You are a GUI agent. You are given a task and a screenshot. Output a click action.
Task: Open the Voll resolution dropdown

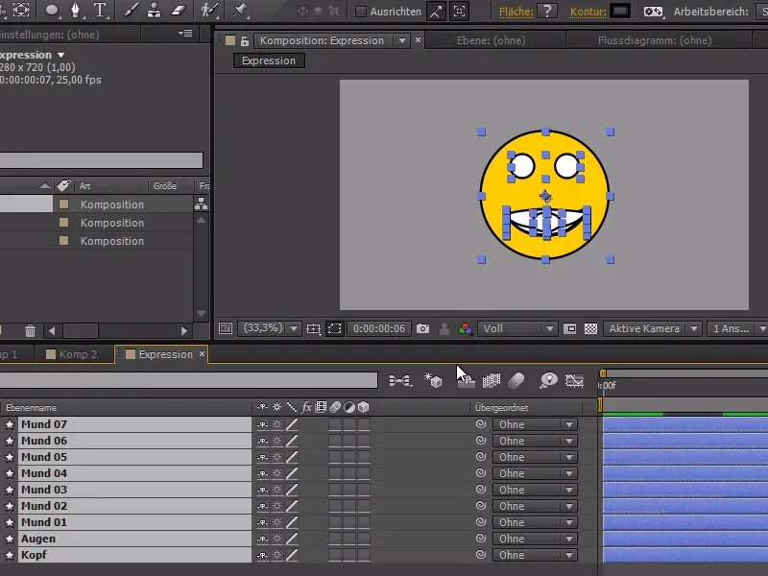(x=516, y=328)
